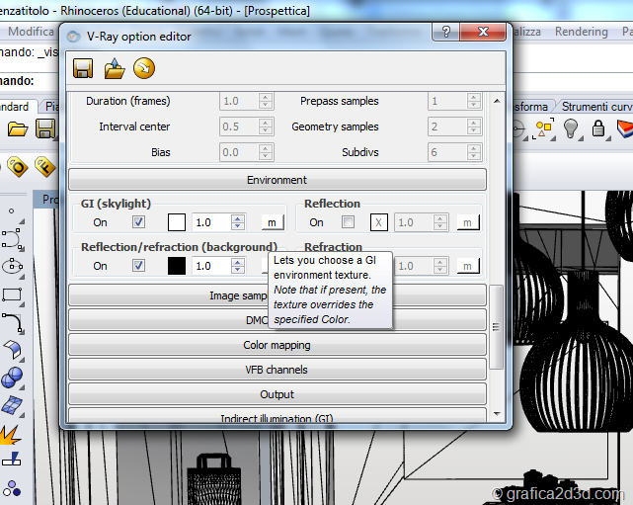Open GI skylight texture map 'm' button

[x=273, y=222]
